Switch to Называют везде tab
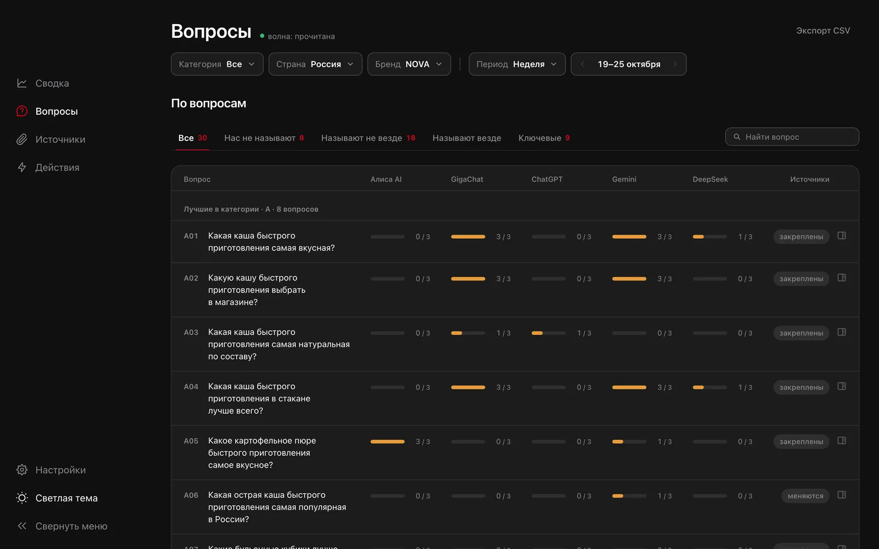The image size is (879, 549). click(467, 138)
